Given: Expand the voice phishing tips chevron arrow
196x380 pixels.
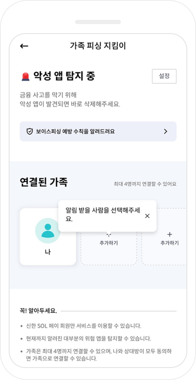Looking at the screenshot, I should pyautogui.click(x=166, y=132).
